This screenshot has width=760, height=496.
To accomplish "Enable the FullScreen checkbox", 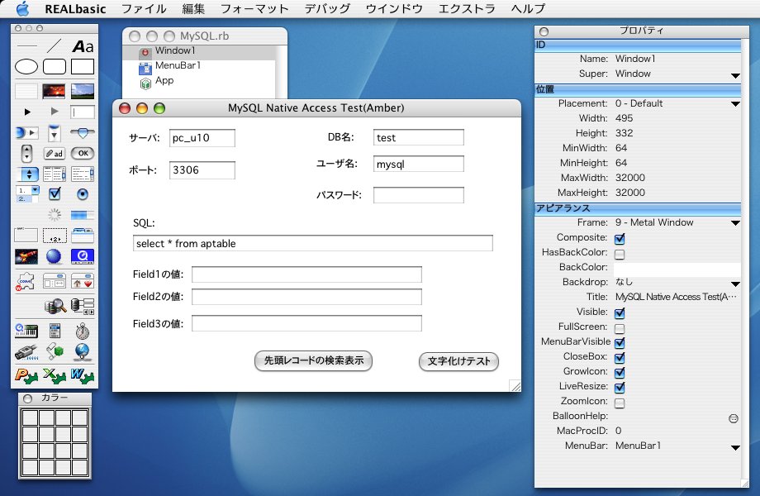I will pyautogui.click(x=620, y=328).
